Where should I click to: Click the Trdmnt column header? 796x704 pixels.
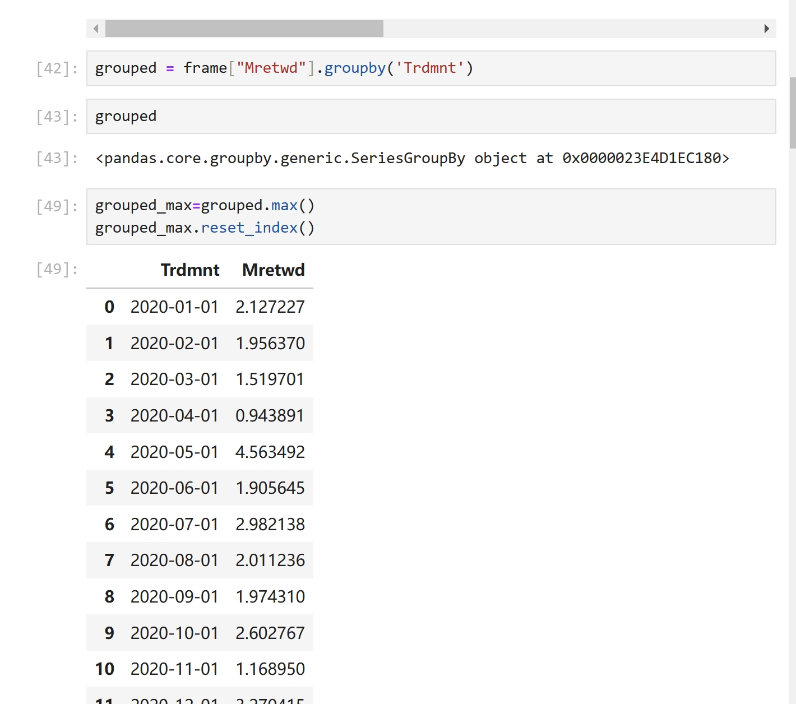click(189, 270)
